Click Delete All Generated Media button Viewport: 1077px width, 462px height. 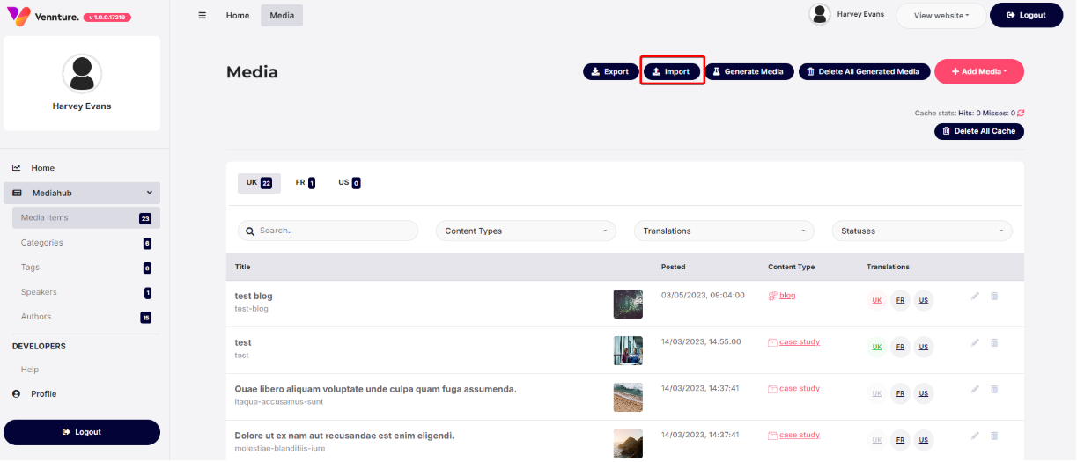(x=865, y=71)
